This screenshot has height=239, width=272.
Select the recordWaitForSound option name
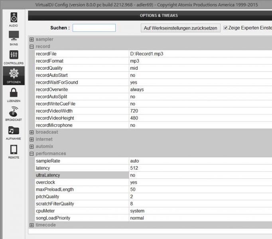pos(57,82)
